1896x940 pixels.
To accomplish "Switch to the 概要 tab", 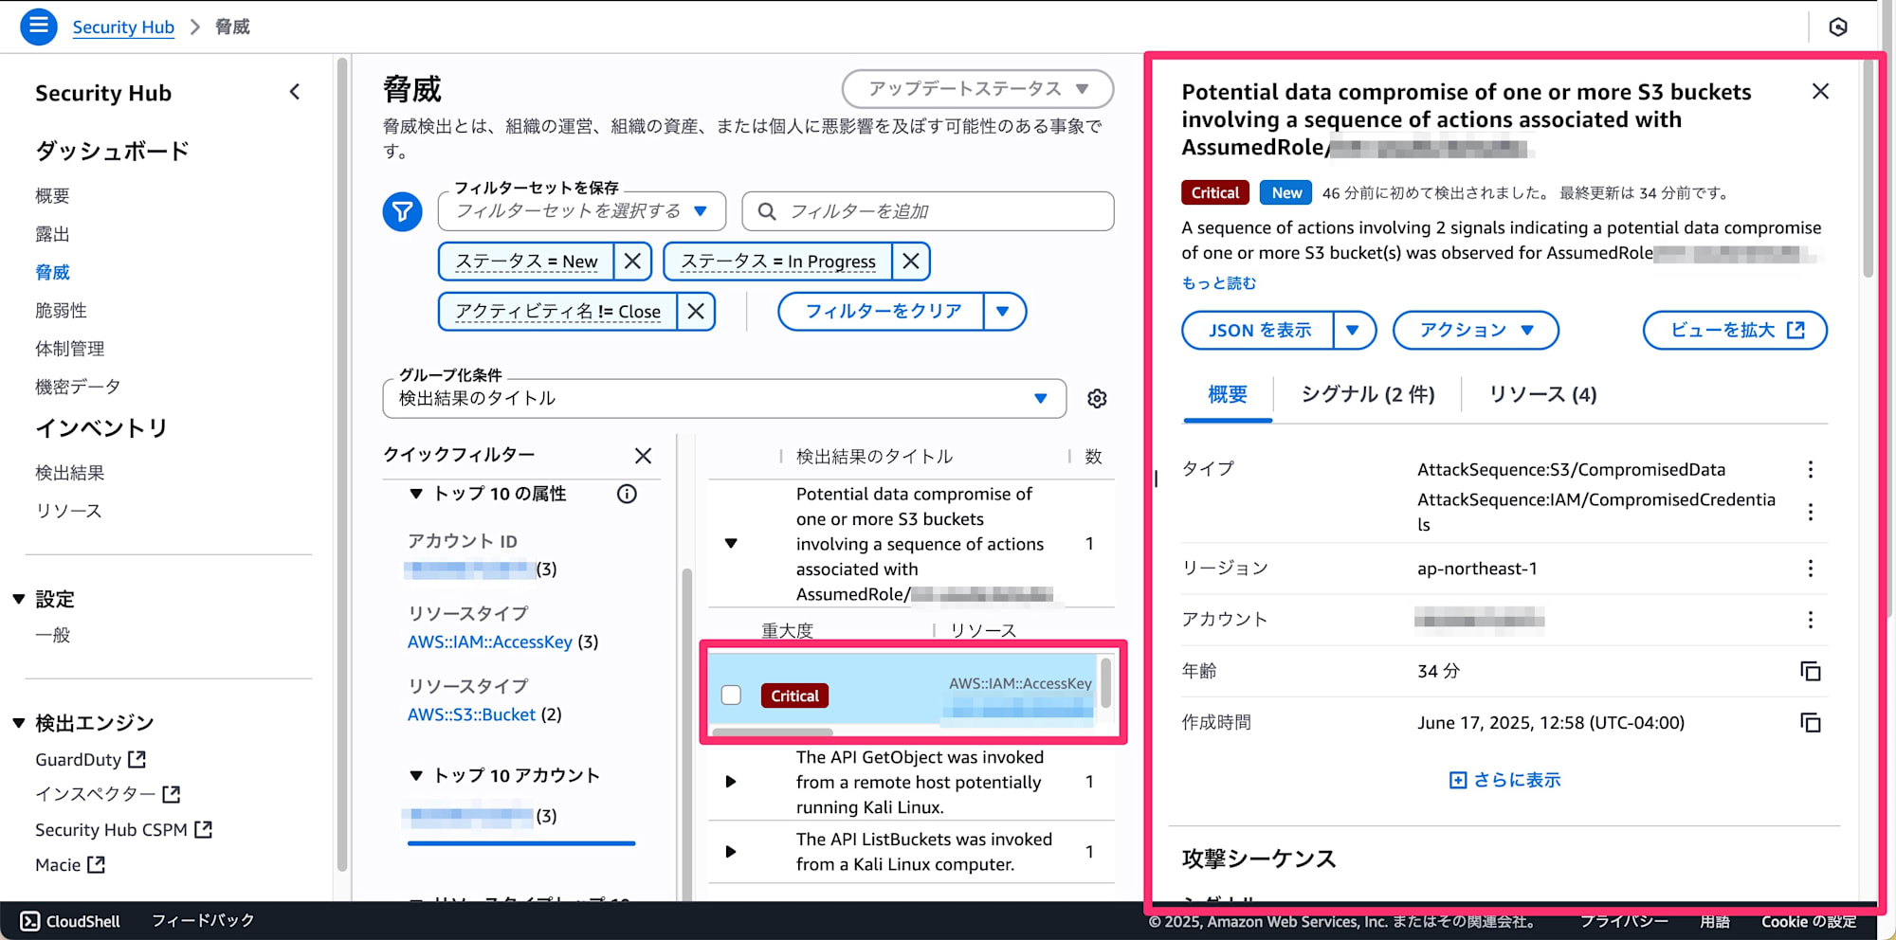I will tap(1228, 394).
